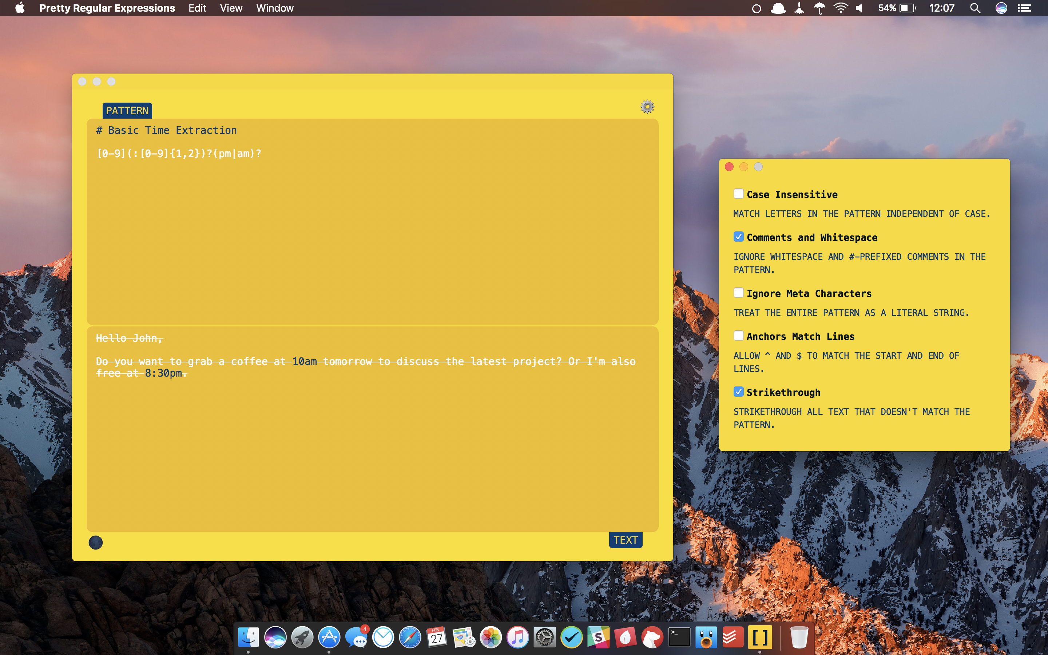Image resolution: width=1048 pixels, height=655 pixels.
Task: Open the Edit menu
Action: click(x=197, y=8)
